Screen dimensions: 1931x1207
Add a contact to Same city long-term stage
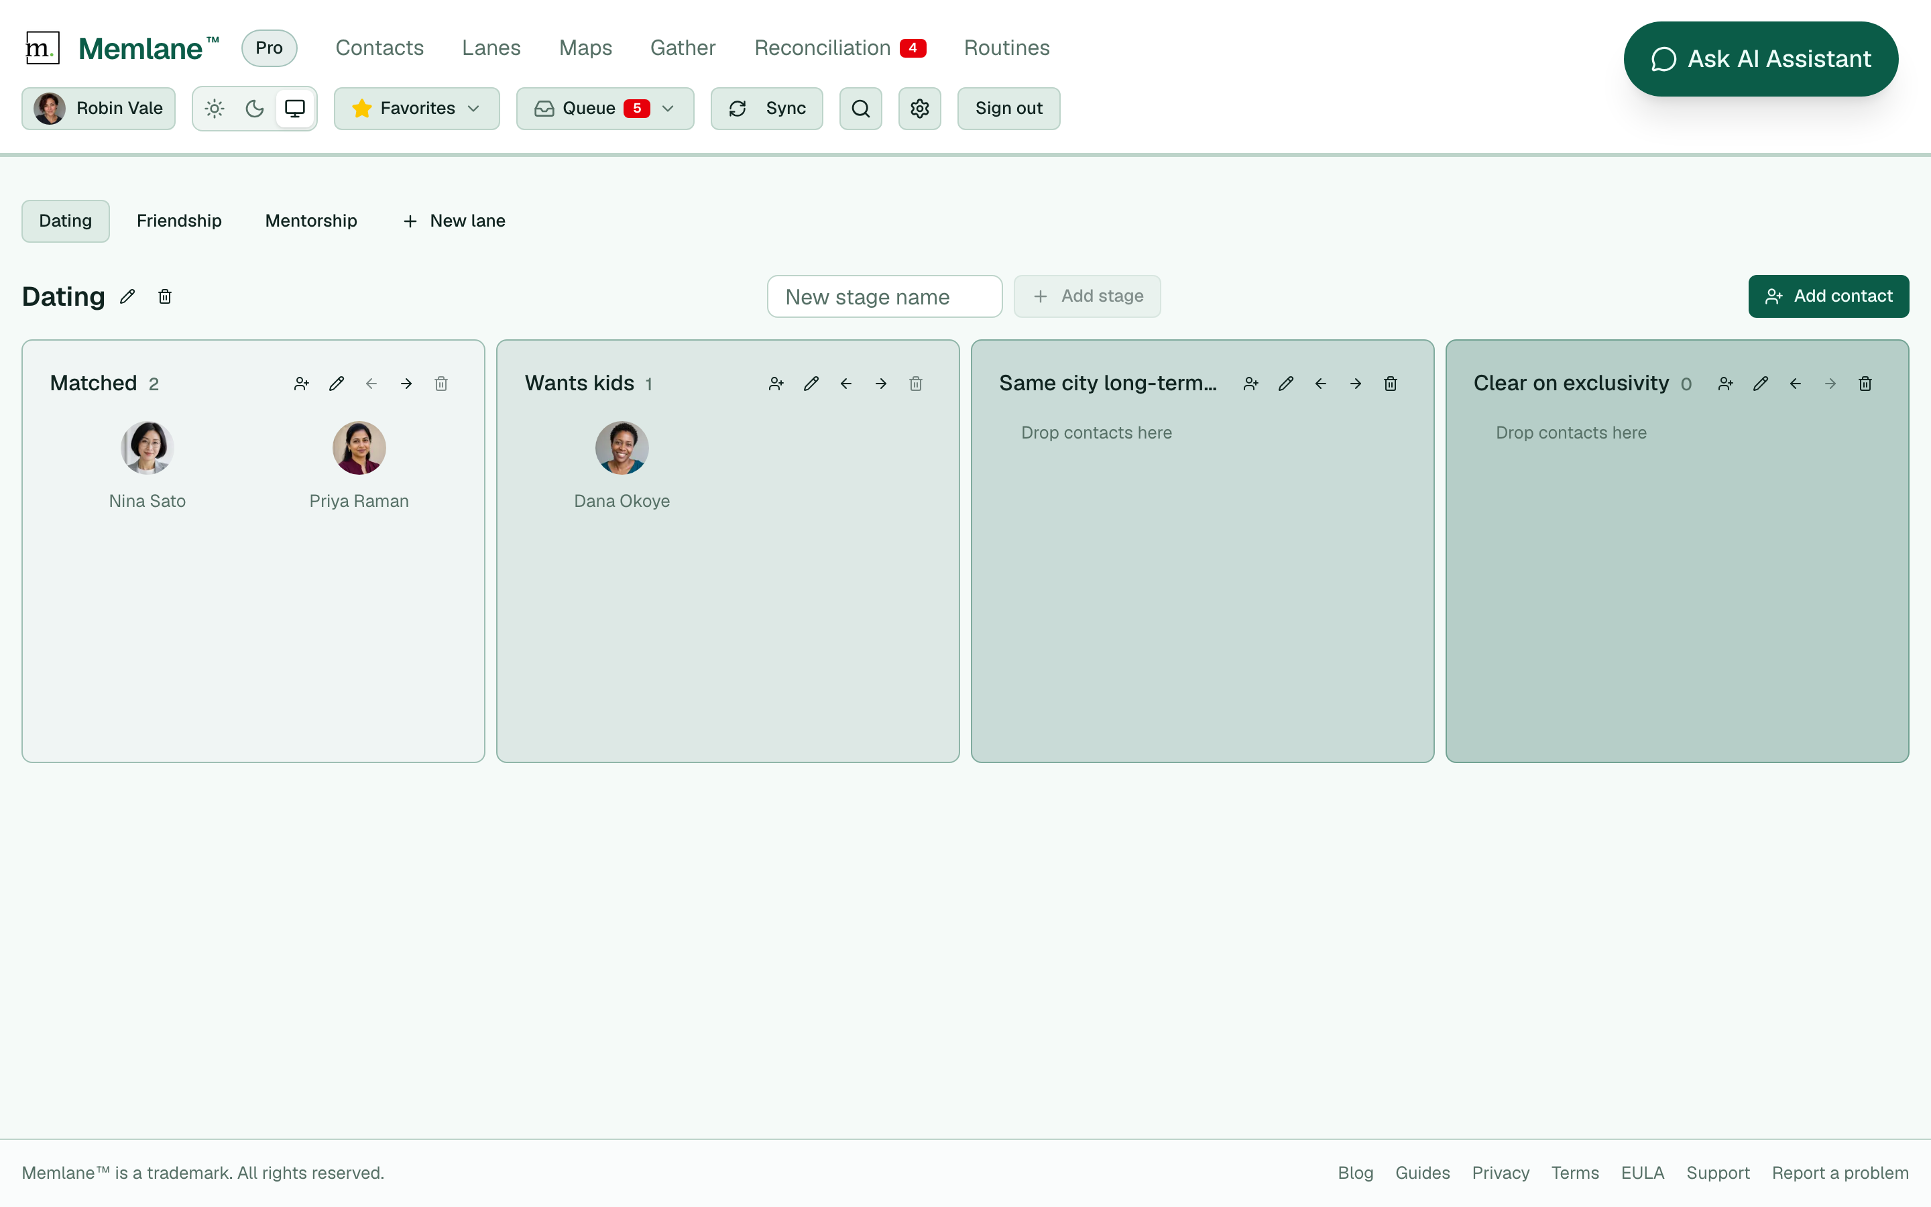(x=1251, y=384)
